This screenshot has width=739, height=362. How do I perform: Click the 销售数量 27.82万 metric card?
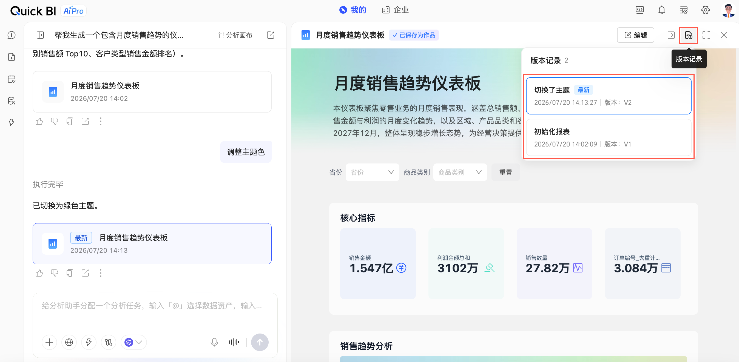point(555,264)
